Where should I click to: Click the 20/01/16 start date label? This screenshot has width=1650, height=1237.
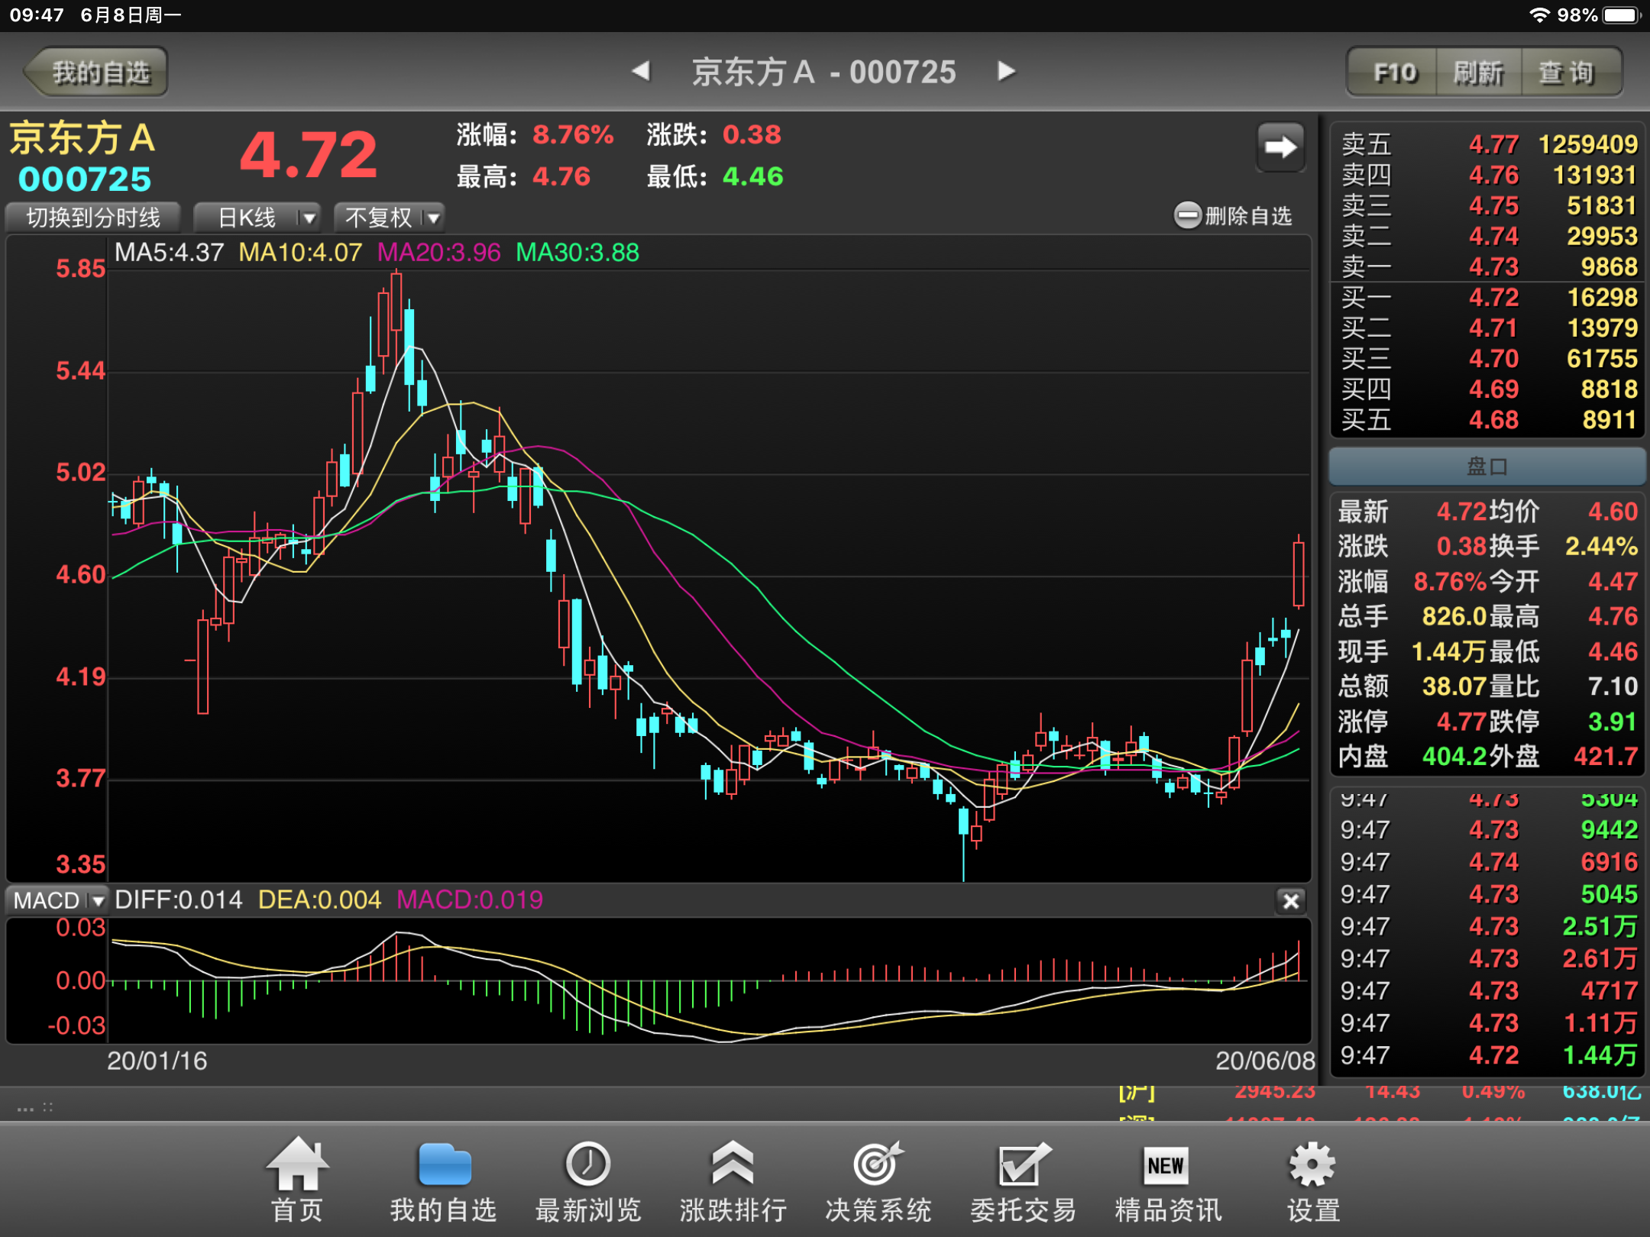[x=157, y=1061]
